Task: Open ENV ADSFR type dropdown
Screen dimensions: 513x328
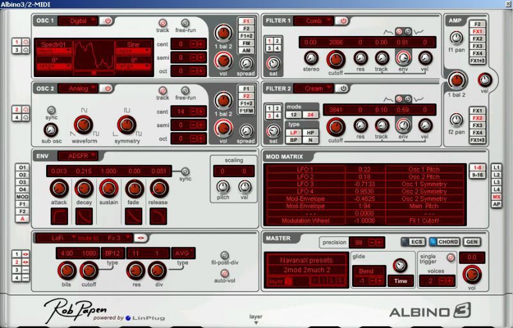Action: click(x=78, y=156)
